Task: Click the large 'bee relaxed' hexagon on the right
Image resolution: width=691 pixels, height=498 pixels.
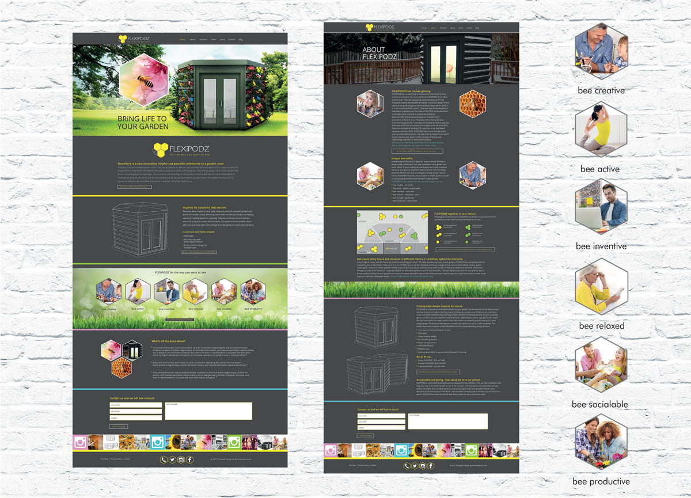Action: point(602,286)
